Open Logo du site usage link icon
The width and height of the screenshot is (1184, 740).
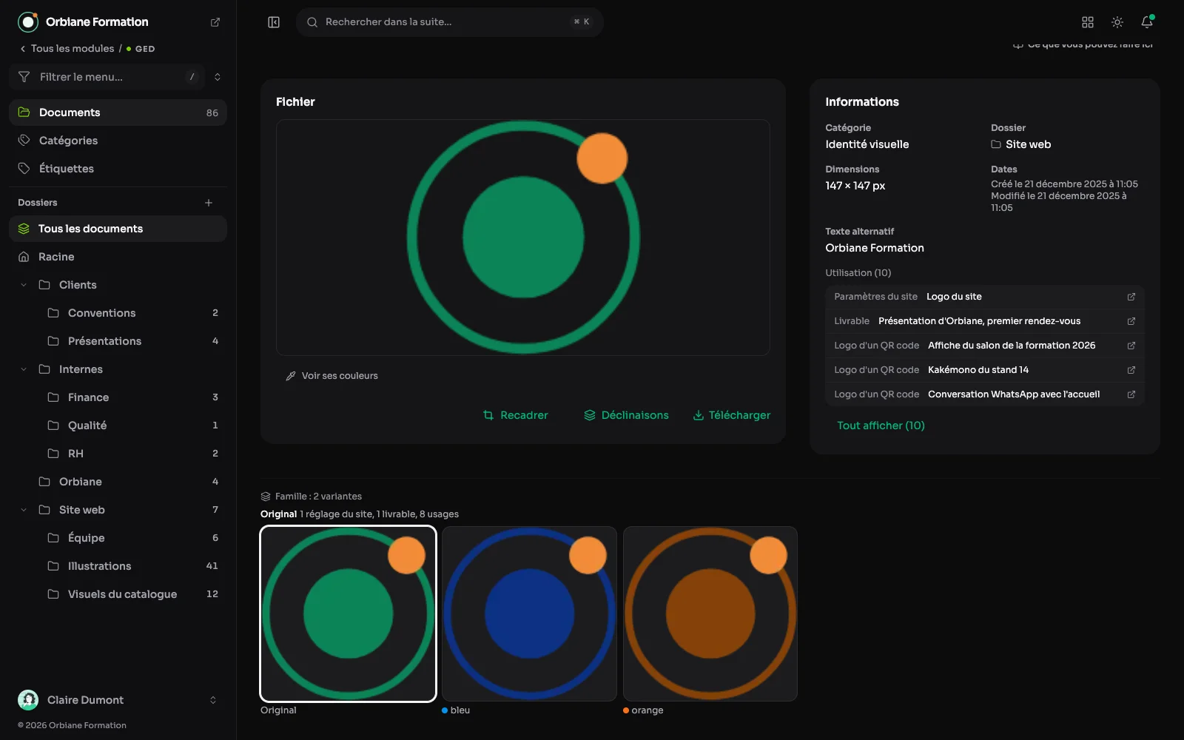point(1131,297)
